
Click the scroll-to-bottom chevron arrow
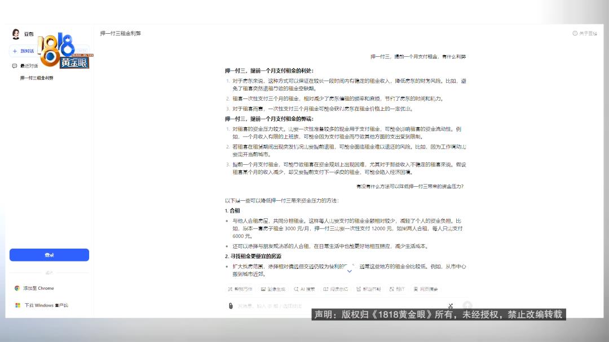(x=349, y=271)
